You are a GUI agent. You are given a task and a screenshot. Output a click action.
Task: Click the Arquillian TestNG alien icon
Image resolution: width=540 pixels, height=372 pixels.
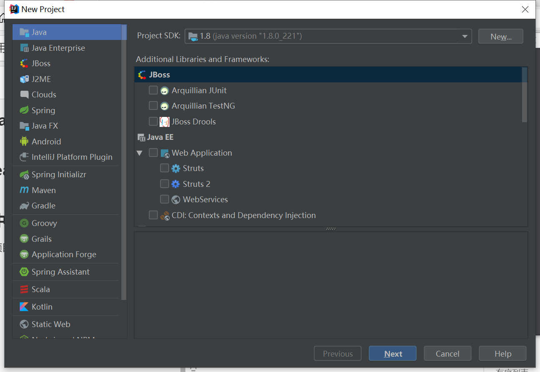pyautogui.click(x=165, y=106)
